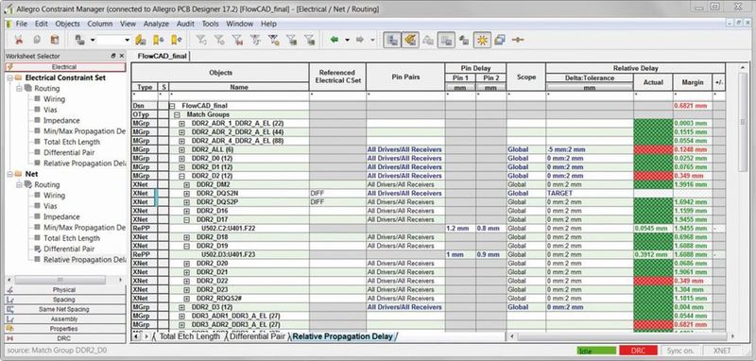
Task: Open the Tools menu
Action: 210,24
